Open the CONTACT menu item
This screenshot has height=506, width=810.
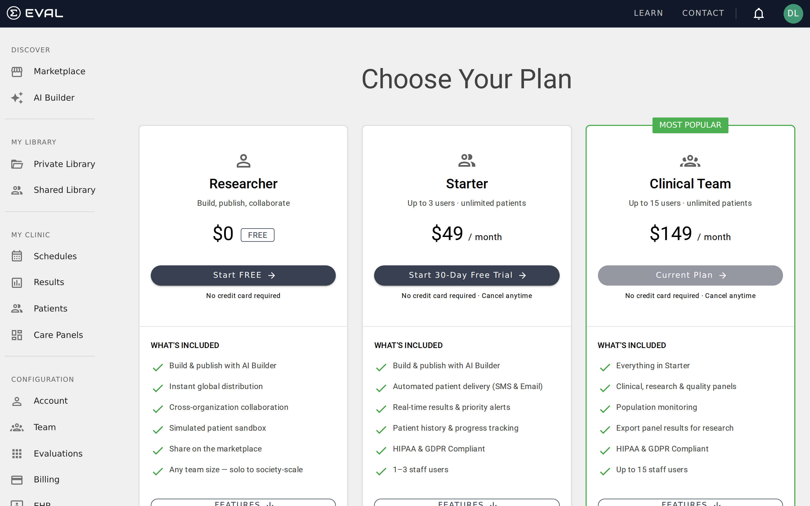coord(703,13)
